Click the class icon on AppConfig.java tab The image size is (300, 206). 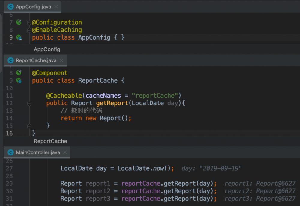[11, 7]
